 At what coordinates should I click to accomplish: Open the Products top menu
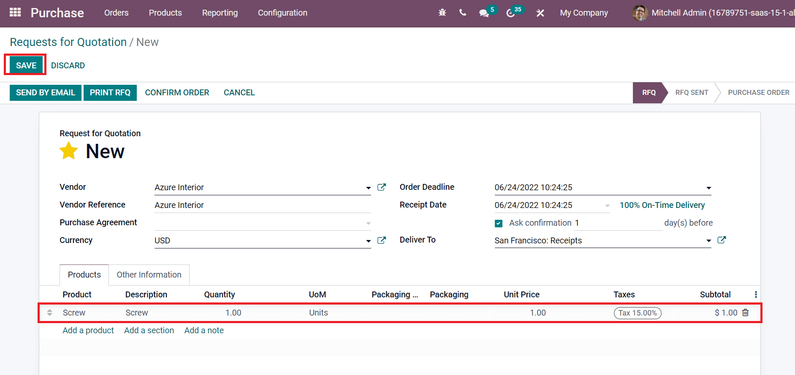pyautogui.click(x=165, y=13)
